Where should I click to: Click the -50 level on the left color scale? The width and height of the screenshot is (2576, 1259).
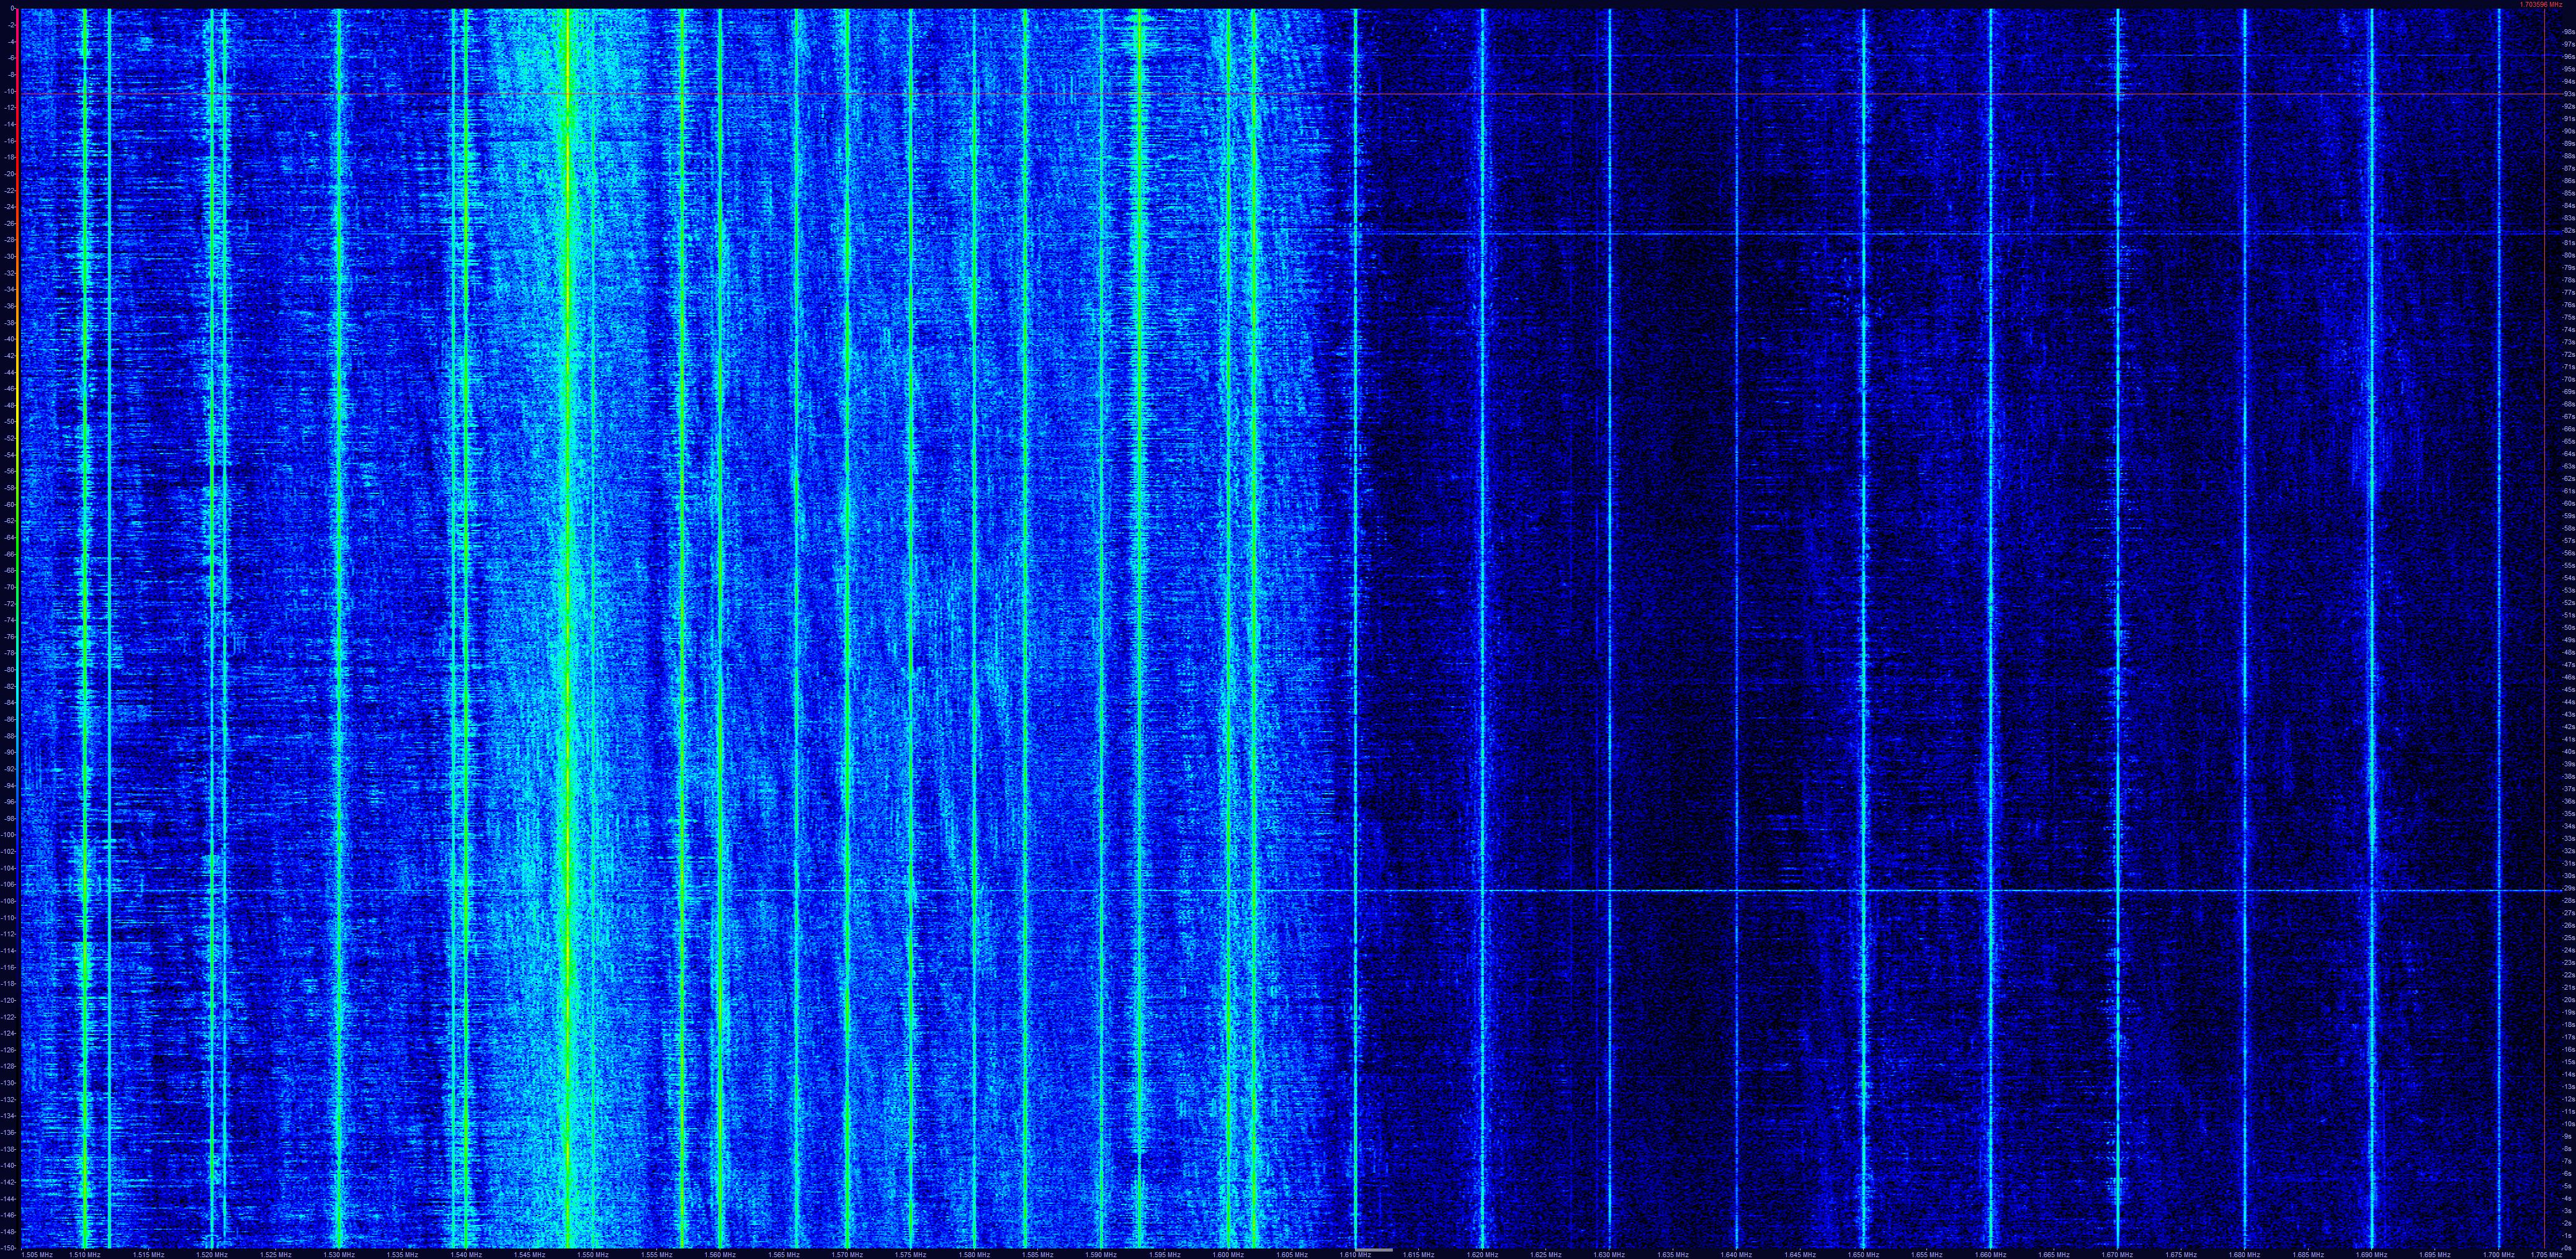[10, 422]
